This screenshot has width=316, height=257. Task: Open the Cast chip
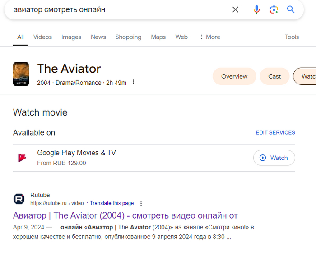(274, 76)
